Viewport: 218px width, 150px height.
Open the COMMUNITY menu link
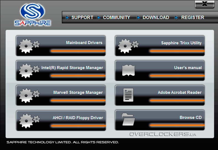click(116, 17)
